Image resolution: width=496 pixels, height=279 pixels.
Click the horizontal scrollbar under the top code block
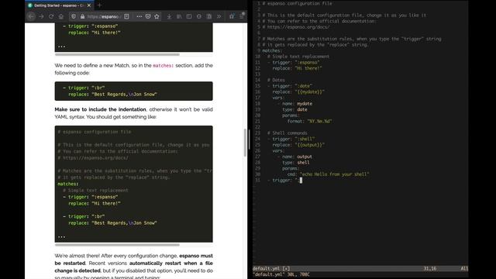(x=117, y=54)
